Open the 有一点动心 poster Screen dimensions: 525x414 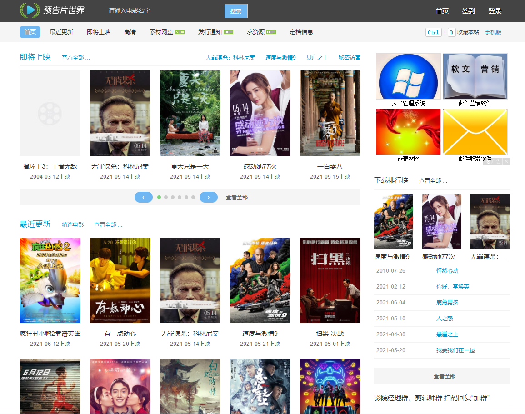coord(120,280)
